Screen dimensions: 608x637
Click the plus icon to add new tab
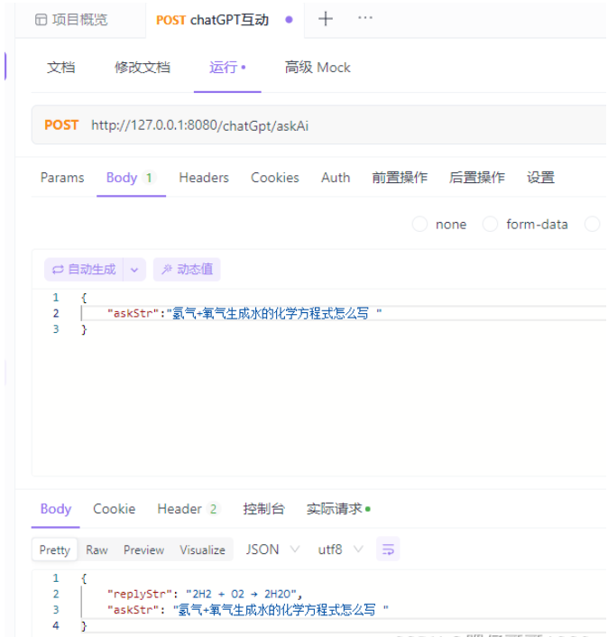[x=326, y=19]
